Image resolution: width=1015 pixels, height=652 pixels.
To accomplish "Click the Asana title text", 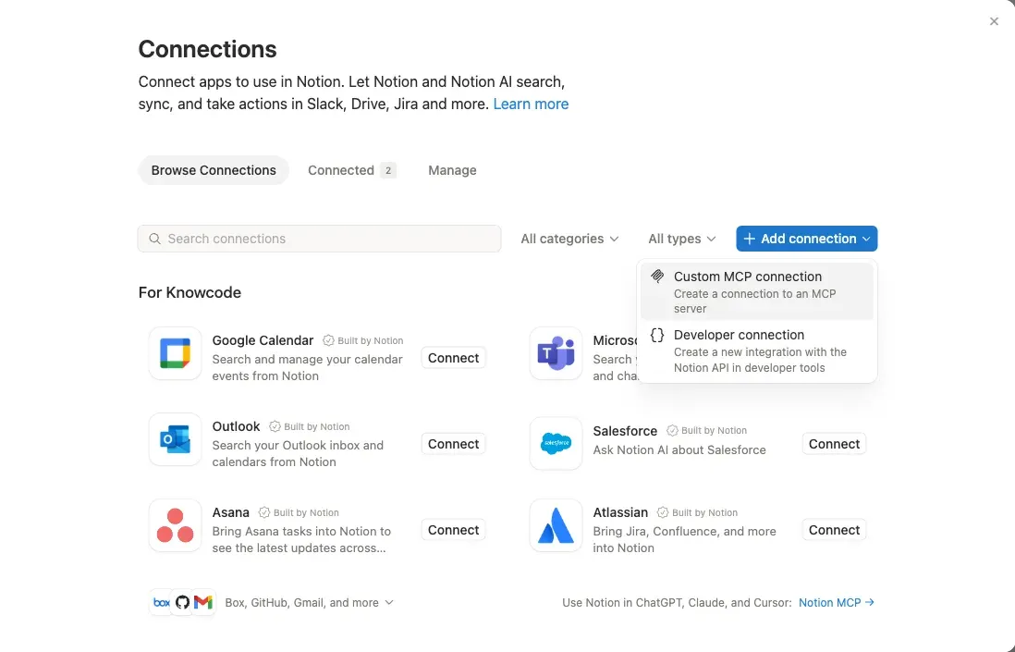I will pyautogui.click(x=230, y=512).
